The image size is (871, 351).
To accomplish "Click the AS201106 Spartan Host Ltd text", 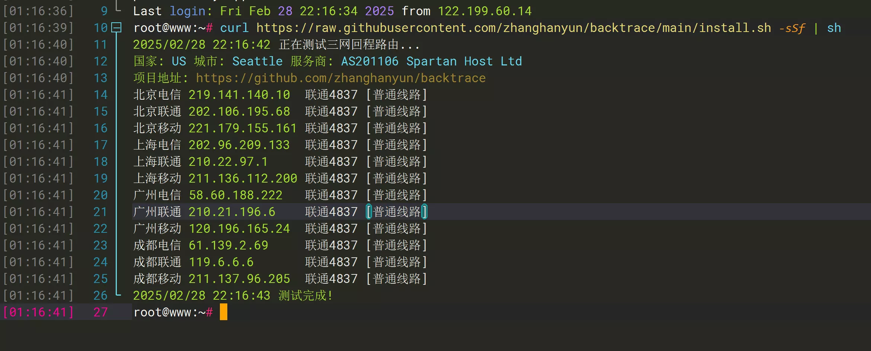I will pyautogui.click(x=432, y=61).
